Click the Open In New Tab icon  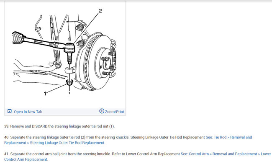tap(10, 111)
